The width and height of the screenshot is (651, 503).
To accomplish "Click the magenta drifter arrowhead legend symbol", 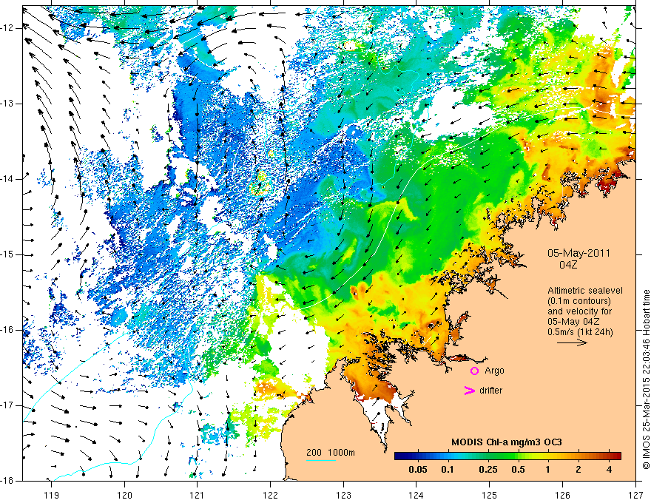I will tap(469, 390).
